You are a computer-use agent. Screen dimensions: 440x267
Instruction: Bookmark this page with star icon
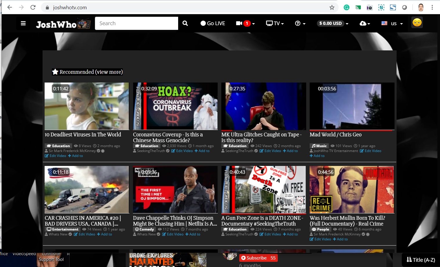pos(332,8)
